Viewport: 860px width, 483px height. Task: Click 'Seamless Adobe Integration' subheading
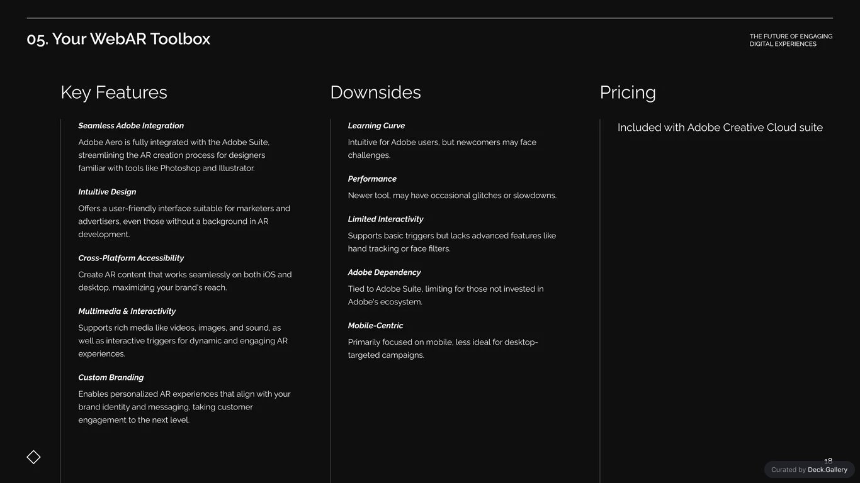131,126
